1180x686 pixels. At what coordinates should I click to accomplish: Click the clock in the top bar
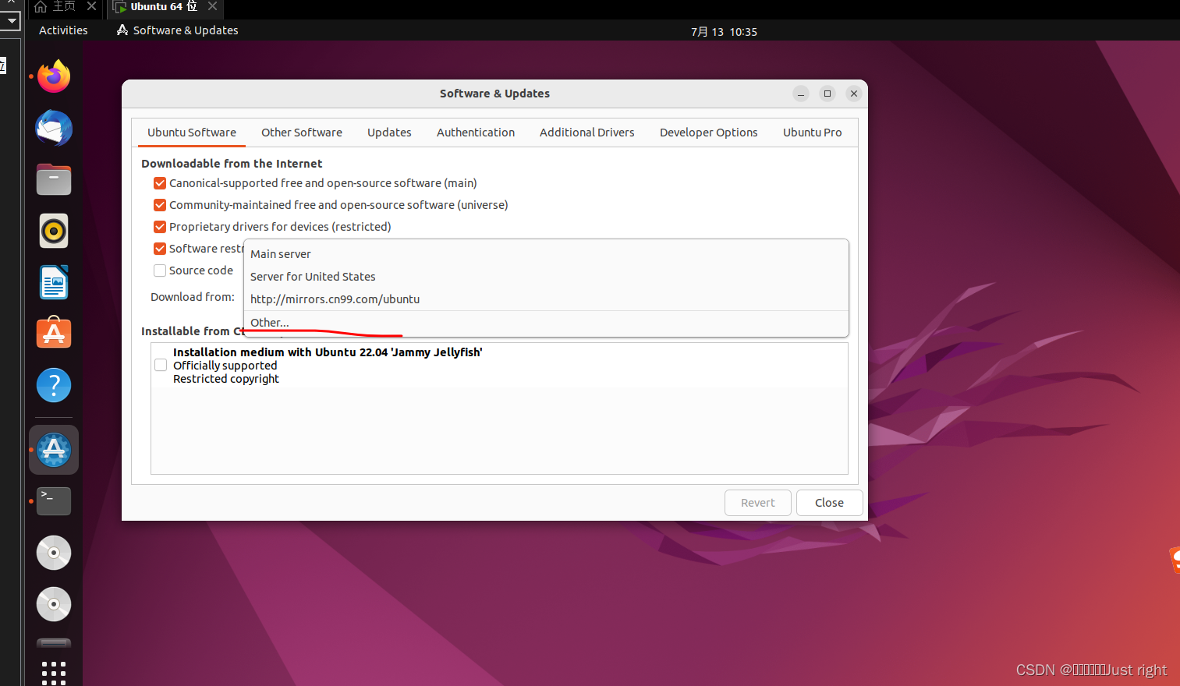tap(724, 32)
